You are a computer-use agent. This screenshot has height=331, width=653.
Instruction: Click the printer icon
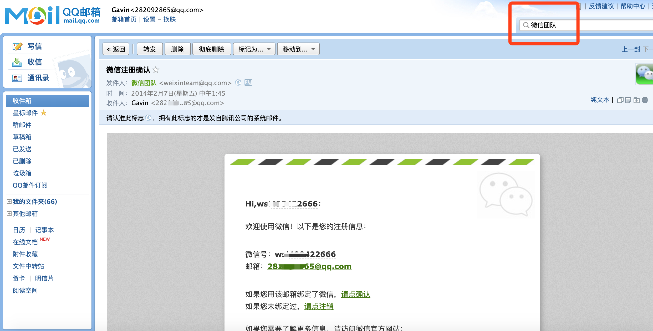[x=645, y=100]
